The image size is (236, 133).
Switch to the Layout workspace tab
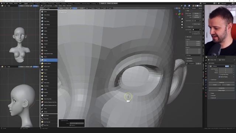[x=26, y=3]
